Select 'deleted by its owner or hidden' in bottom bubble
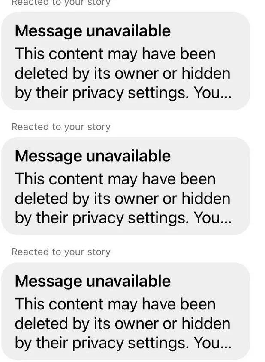 [x=123, y=323]
